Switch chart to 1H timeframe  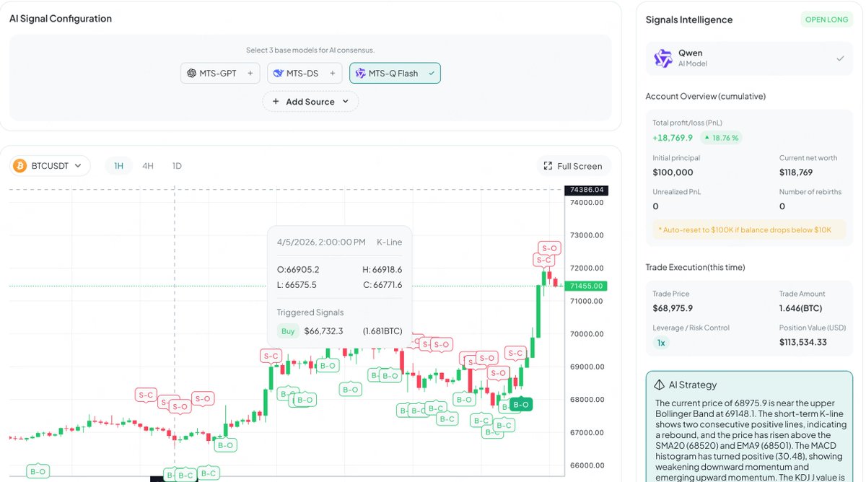click(119, 166)
